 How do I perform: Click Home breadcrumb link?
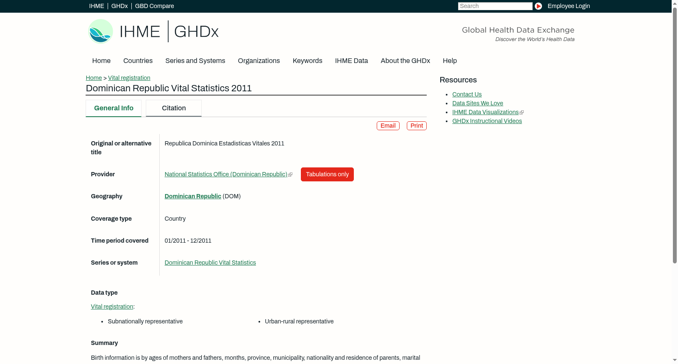click(94, 78)
